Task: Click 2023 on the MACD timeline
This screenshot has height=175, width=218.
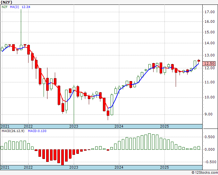Action: 74,167
